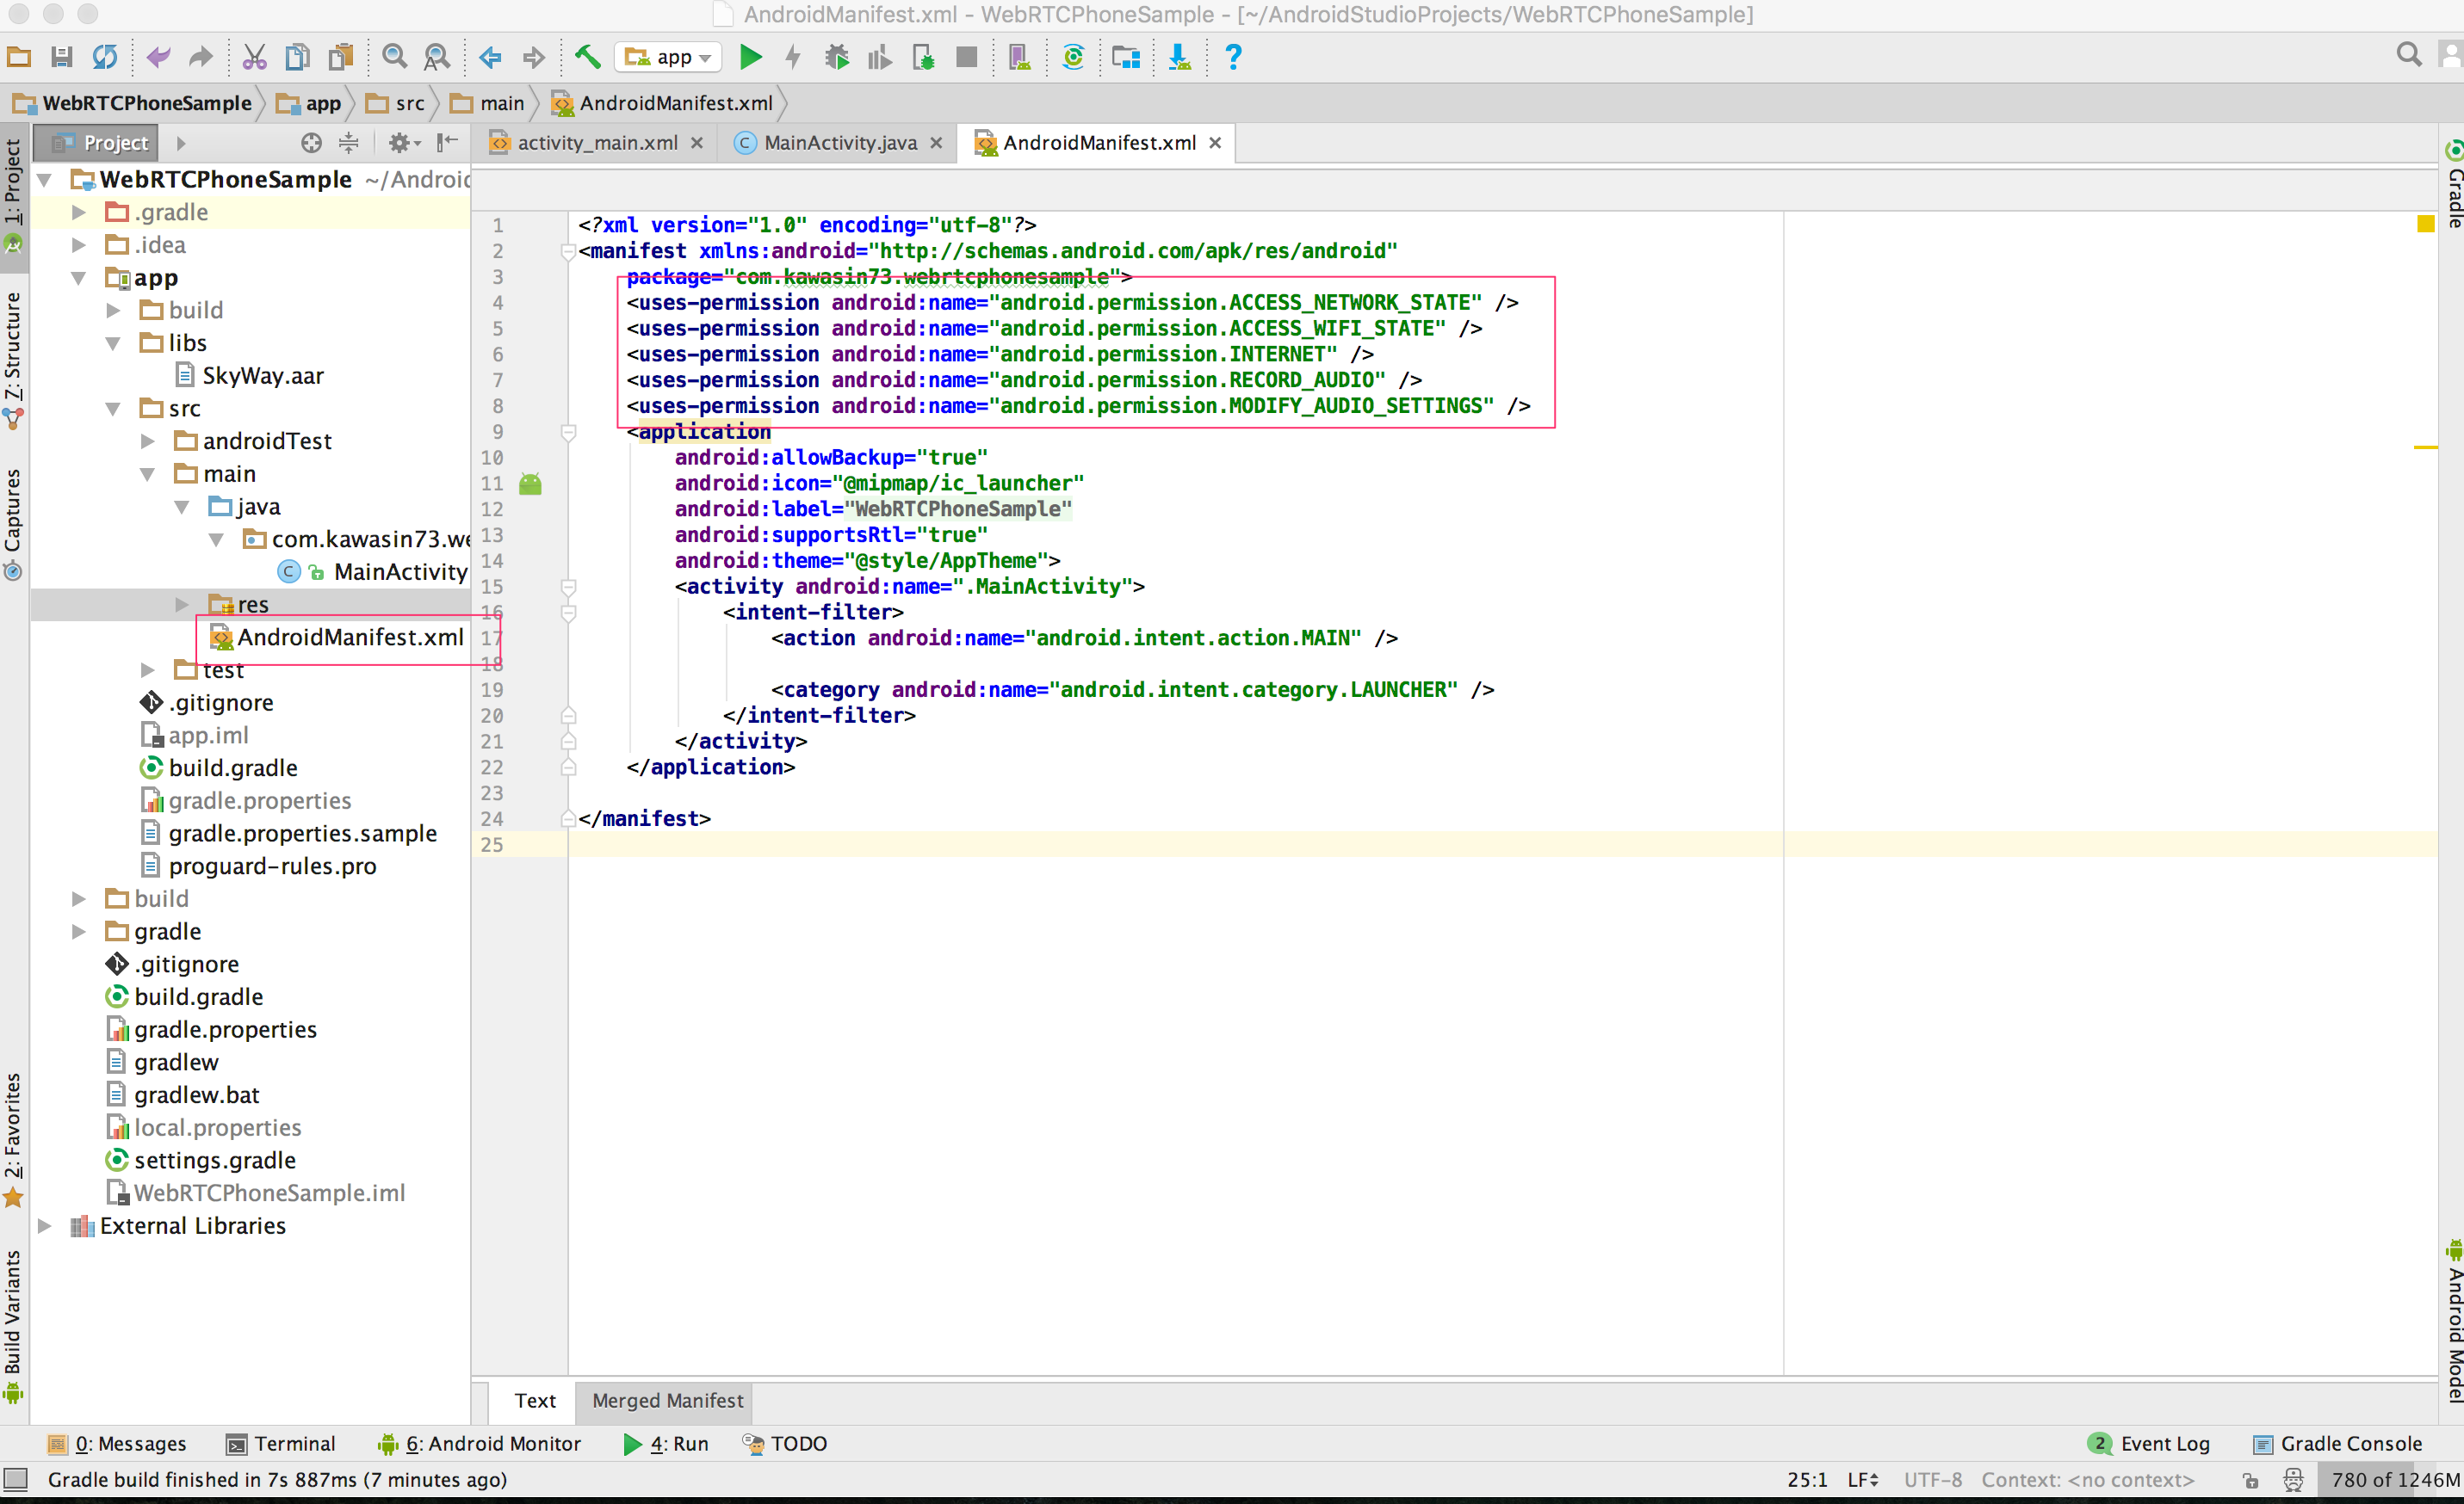Image resolution: width=2464 pixels, height=1504 pixels.
Task: Click the Undo arrow icon
Action: (x=157, y=57)
